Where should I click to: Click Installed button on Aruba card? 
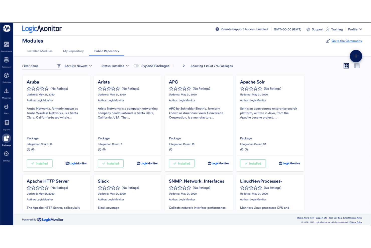[40, 163]
